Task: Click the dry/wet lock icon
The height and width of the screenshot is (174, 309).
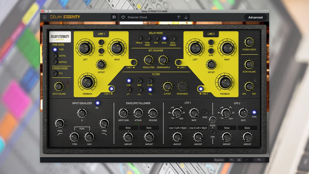Action: pyautogui.click(x=255, y=80)
